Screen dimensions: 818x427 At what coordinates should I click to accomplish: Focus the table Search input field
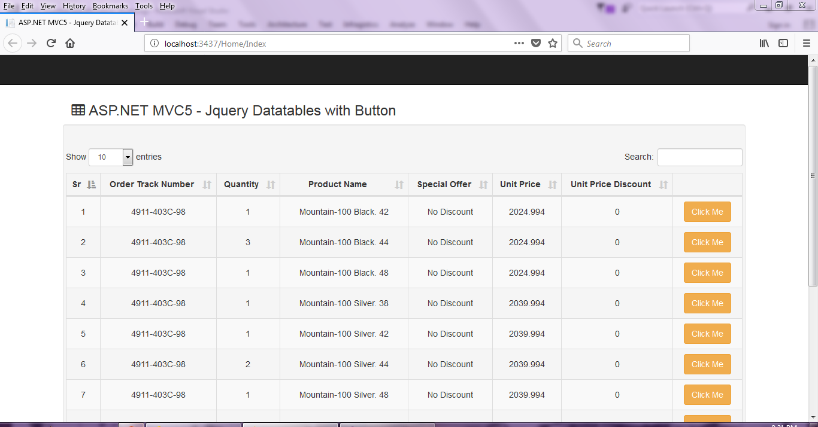click(x=699, y=157)
